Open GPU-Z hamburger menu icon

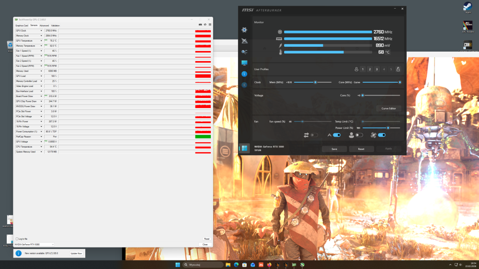210,25
